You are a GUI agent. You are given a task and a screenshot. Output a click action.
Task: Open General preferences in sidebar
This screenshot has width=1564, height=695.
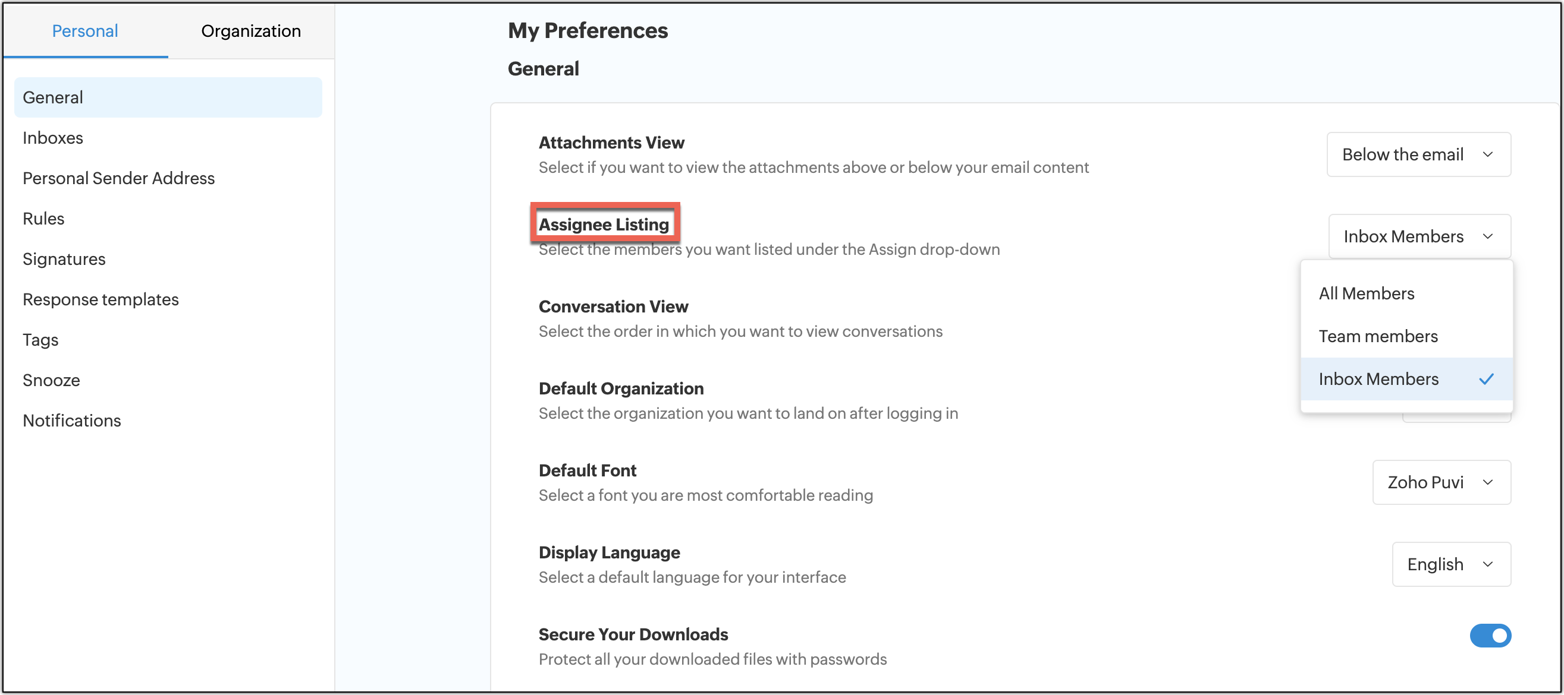coord(53,97)
